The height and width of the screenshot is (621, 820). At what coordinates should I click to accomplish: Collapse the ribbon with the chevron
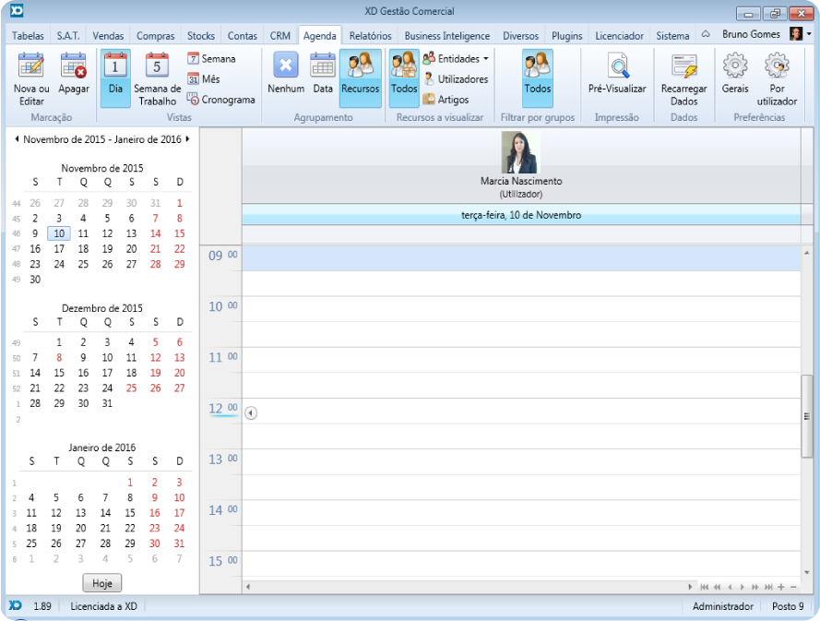pos(706,34)
